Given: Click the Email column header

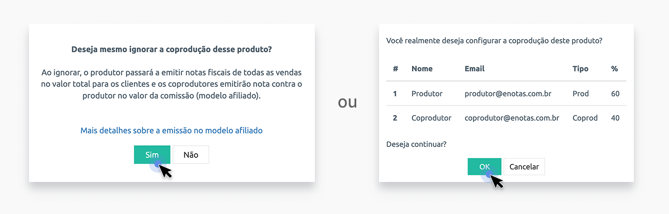Looking at the screenshot, I should point(475,68).
